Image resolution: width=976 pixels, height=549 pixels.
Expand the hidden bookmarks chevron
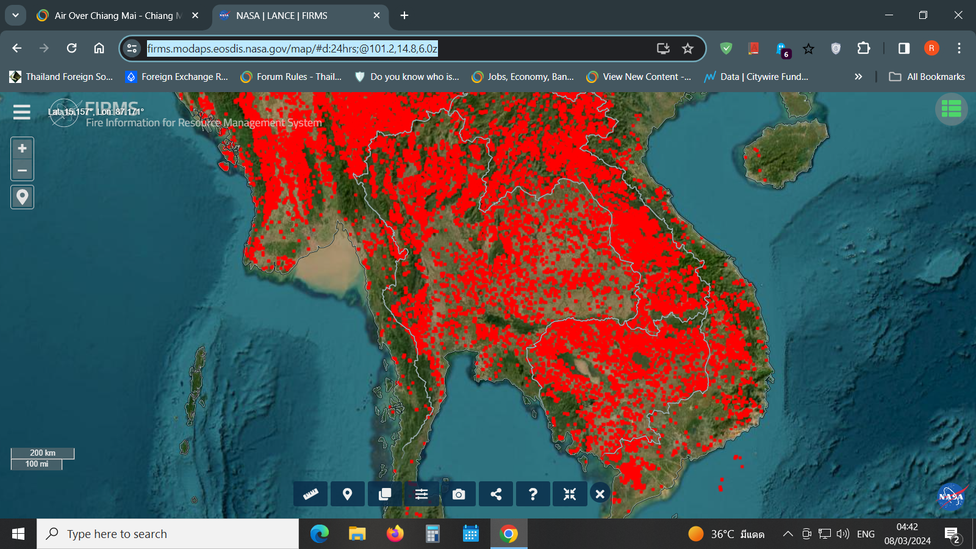(858, 77)
